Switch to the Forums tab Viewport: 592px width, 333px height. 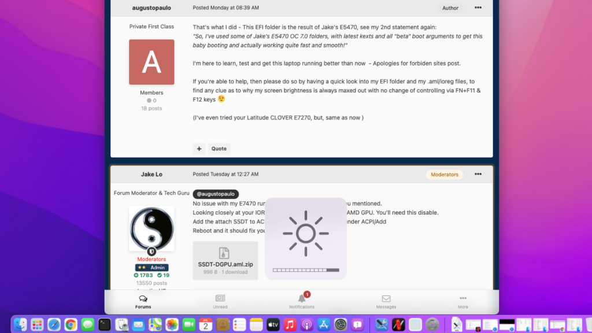(x=143, y=302)
